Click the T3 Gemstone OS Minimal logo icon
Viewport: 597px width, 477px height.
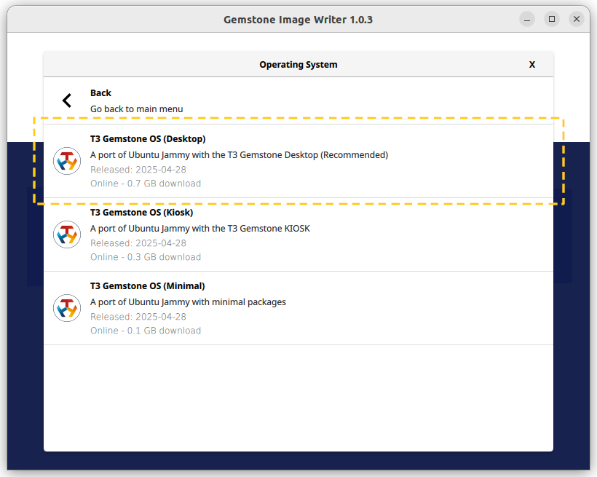pos(67,308)
